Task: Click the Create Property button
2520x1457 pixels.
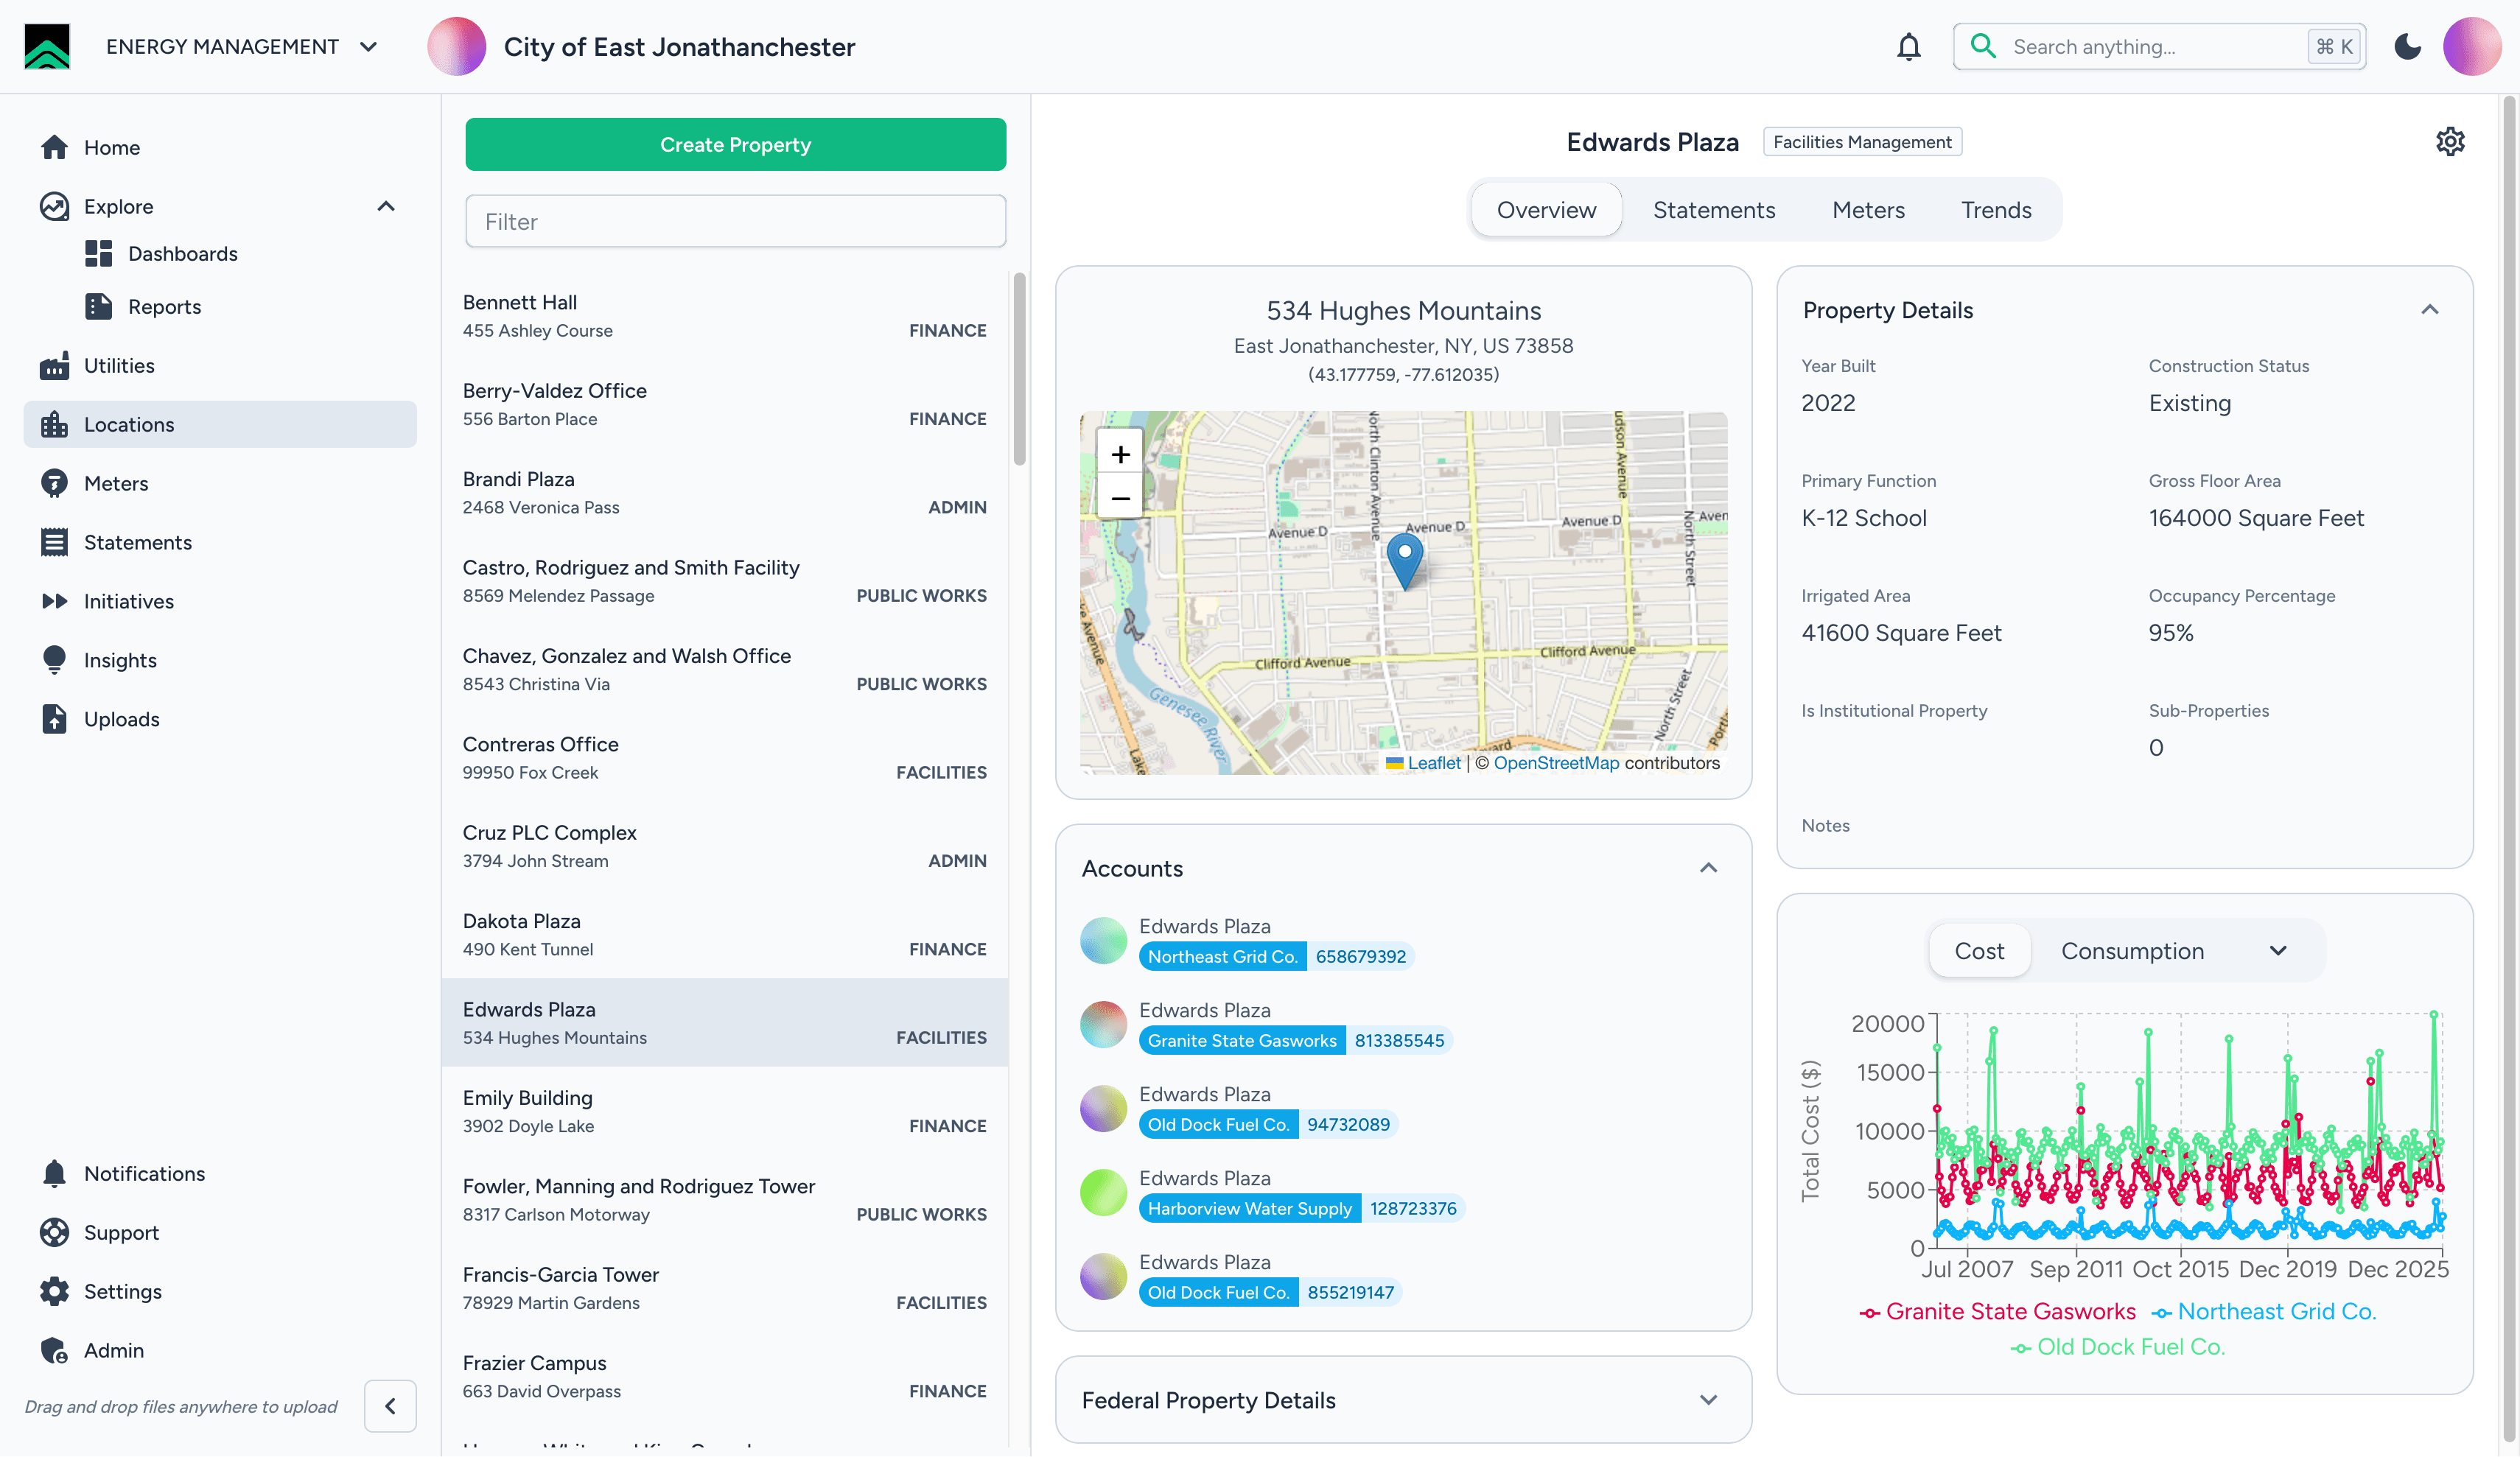Action: [735, 145]
